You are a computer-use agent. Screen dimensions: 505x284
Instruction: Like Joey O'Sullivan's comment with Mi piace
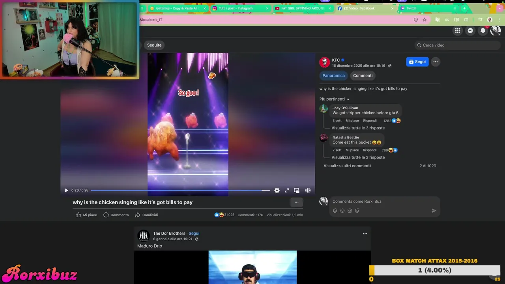pos(352,121)
